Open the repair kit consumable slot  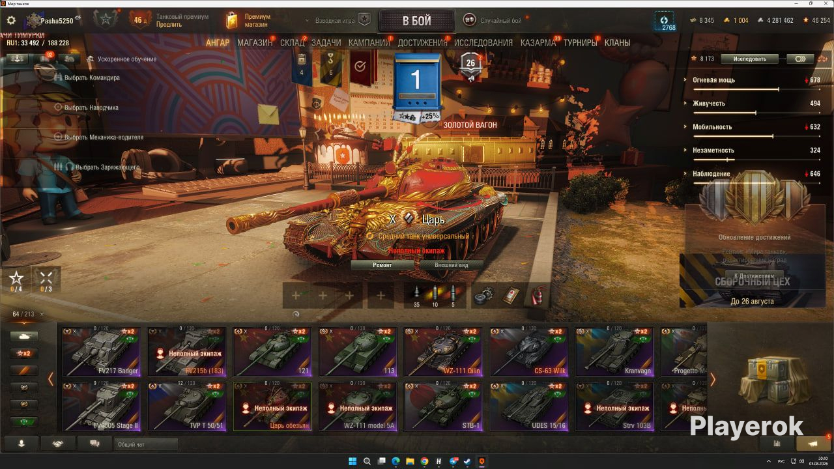(x=483, y=295)
